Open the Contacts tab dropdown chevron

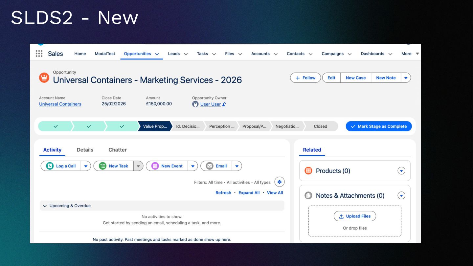[310, 54]
